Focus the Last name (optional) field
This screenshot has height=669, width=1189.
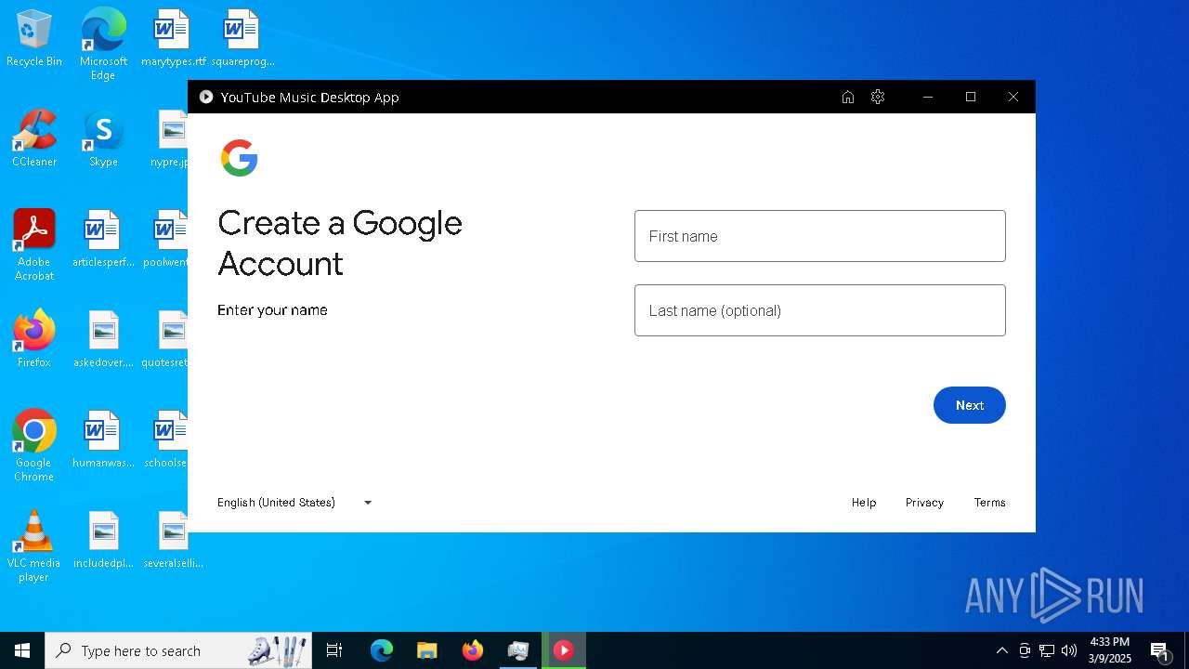819,310
